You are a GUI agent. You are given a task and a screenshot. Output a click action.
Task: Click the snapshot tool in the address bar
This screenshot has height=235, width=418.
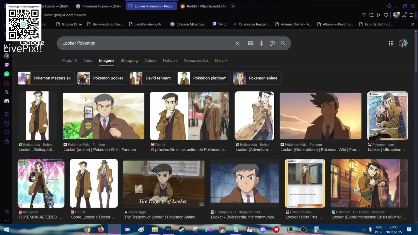[371, 15]
